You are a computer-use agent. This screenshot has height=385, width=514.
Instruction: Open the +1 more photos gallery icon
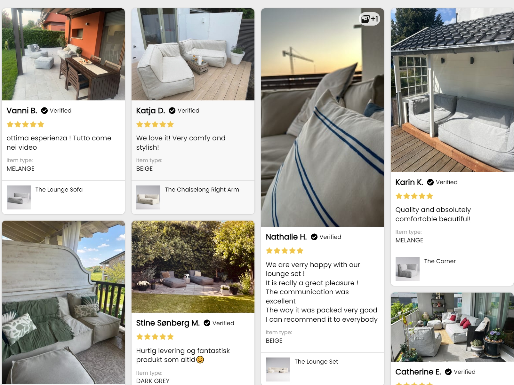pyautogui.click(x=369, y=19)
